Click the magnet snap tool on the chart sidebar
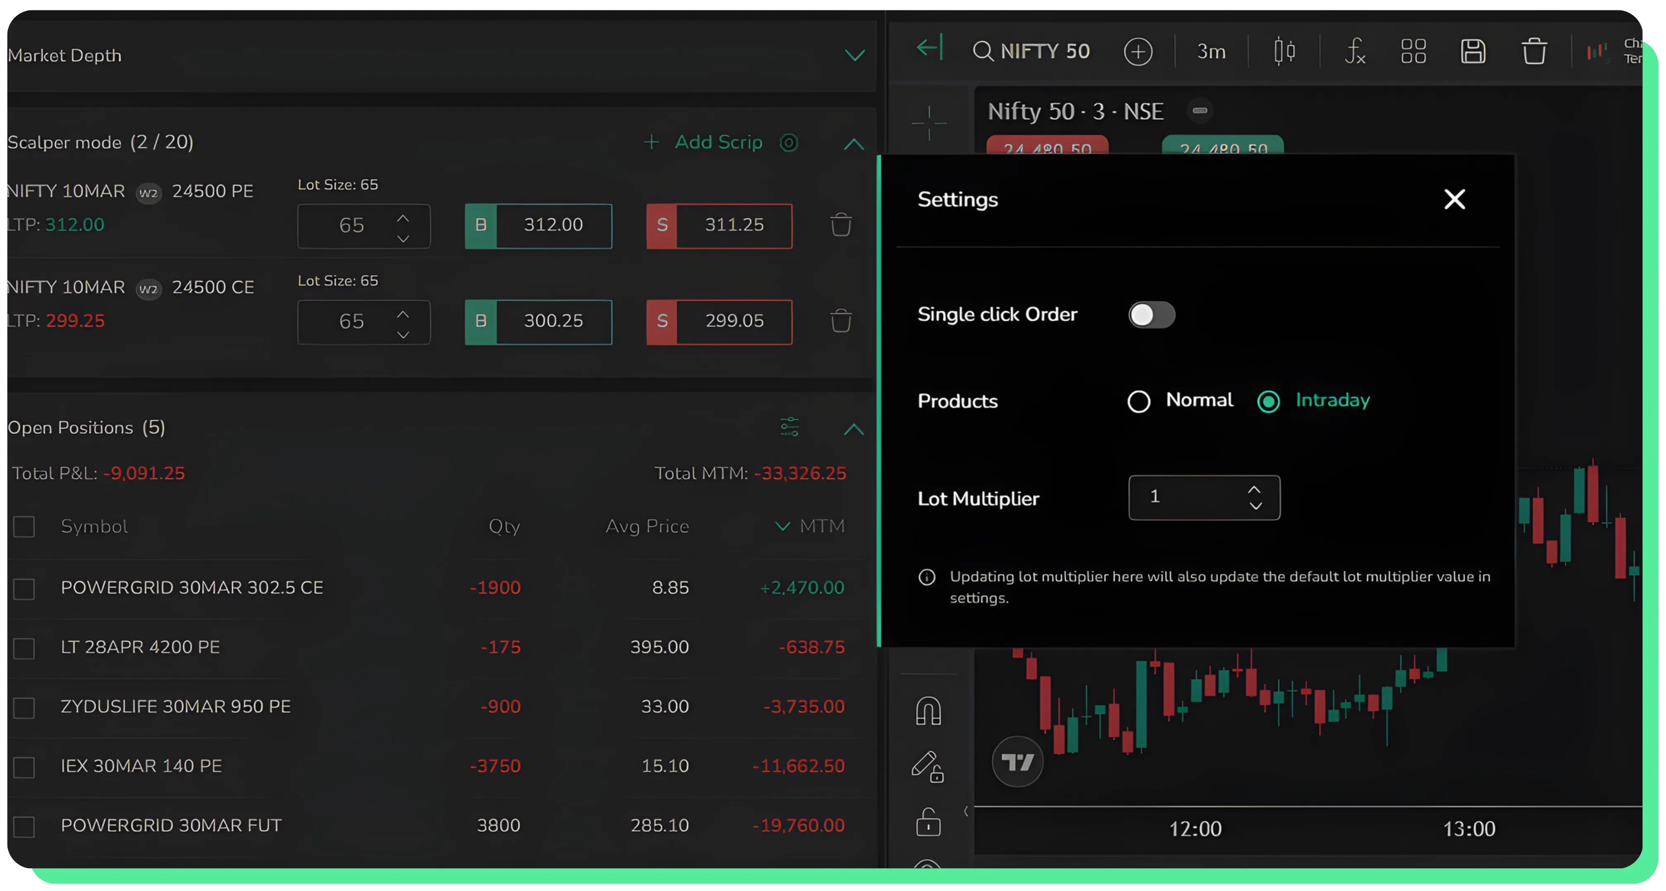This screenshot has height=891, width=1666. pyautogui.click(x=928, y=710)
